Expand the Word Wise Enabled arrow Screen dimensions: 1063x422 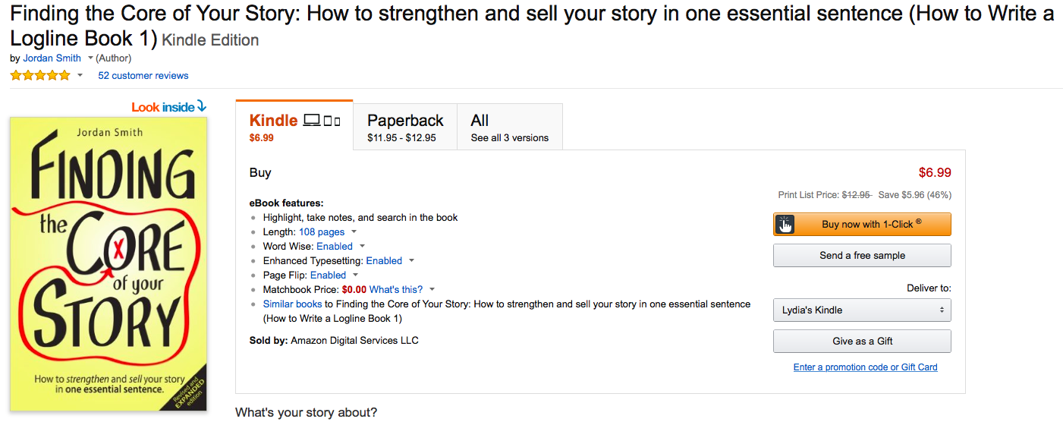tap(362, 247)
